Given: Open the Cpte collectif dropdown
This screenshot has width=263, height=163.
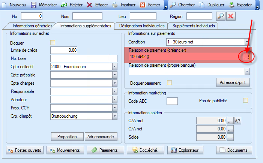Looking at the screenshot, I should point(114,67).
